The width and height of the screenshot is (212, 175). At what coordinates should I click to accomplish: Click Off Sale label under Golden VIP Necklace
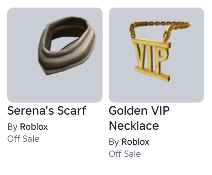pyautogui.click(x=125, y=154)
